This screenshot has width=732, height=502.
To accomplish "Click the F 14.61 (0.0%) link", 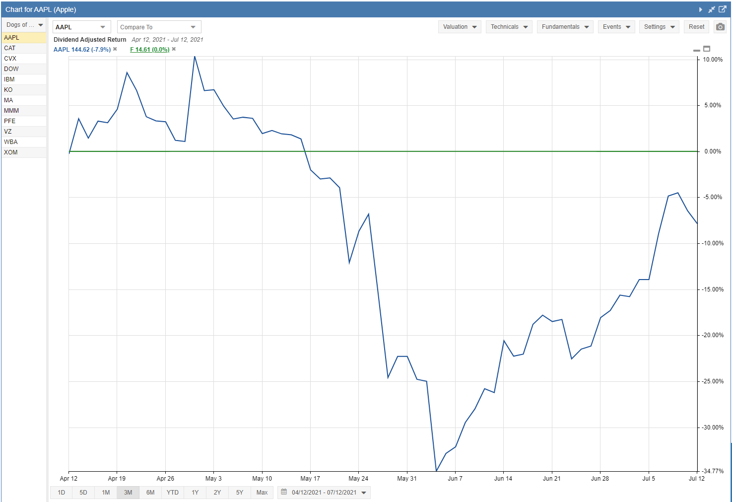I will [x=149, y=49].
